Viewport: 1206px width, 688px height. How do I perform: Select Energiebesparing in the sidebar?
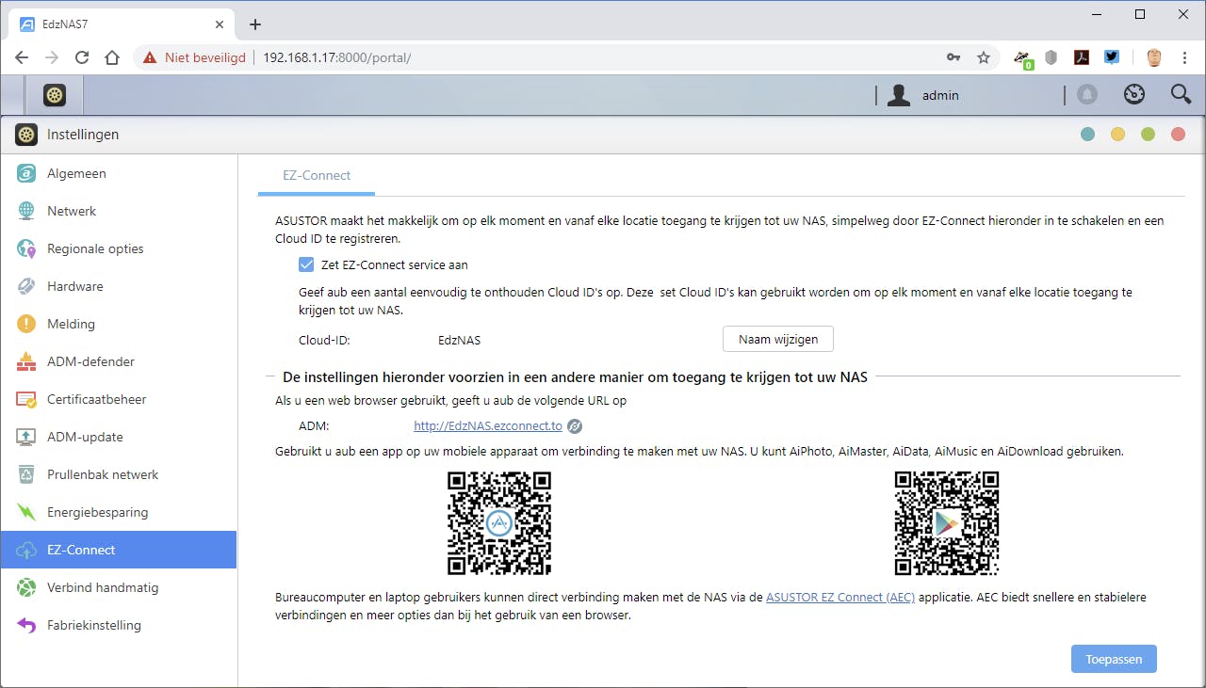(119, 512)
